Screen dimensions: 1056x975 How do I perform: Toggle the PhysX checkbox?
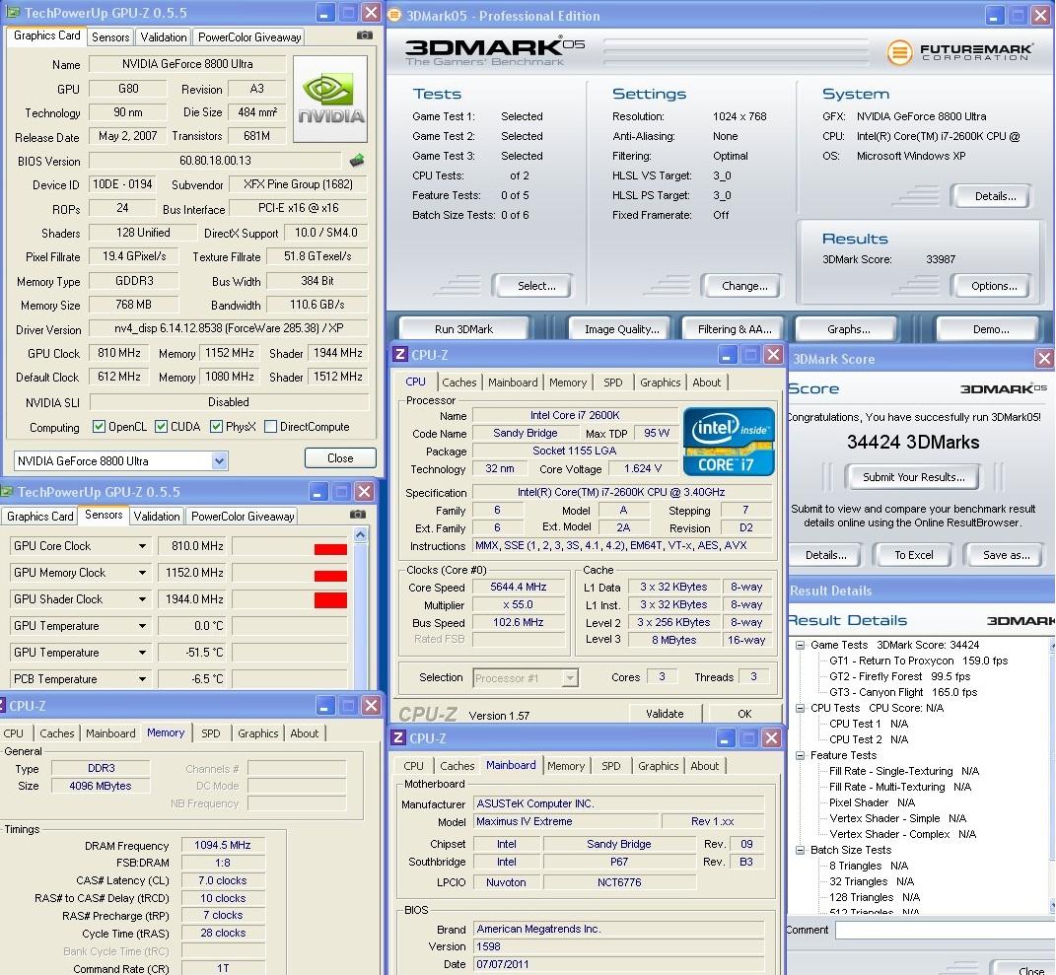click(216, 426)
